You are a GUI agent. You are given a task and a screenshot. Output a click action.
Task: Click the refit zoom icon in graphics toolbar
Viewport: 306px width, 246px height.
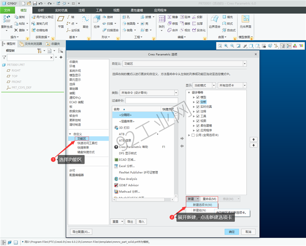(220, 46)
